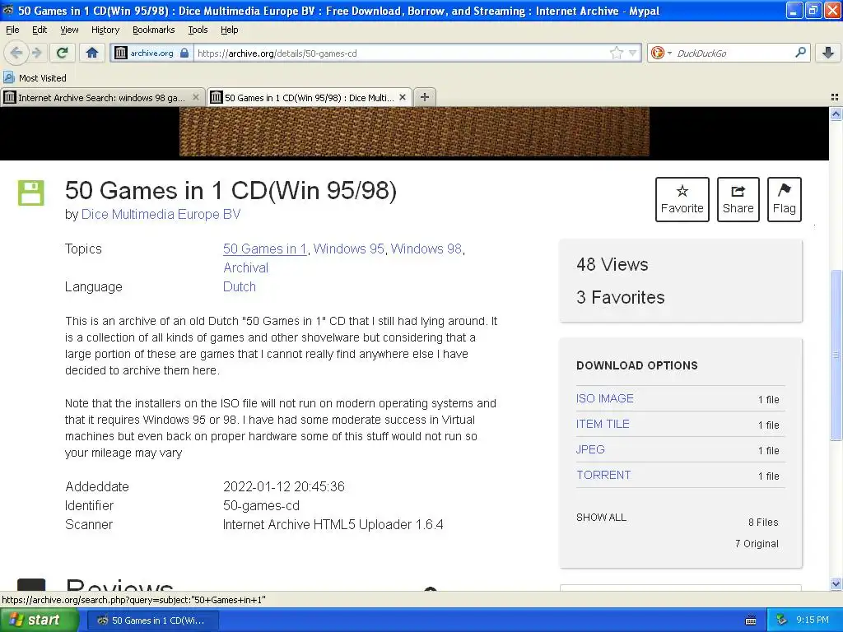Go forward with the forward arrow
This screenshot has width=843, height=632.
[x=37, y=53]
